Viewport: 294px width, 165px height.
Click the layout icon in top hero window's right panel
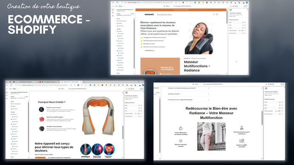click(230, 10)
